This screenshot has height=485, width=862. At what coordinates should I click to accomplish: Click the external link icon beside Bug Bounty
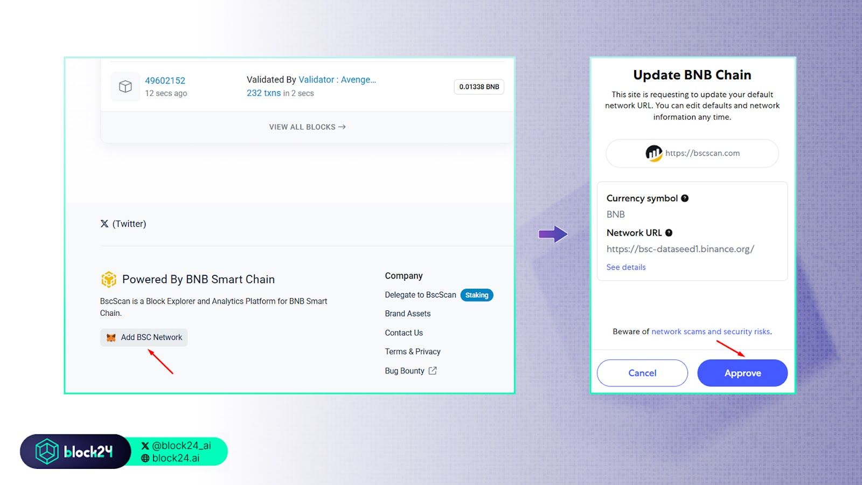tap(433, 371)
